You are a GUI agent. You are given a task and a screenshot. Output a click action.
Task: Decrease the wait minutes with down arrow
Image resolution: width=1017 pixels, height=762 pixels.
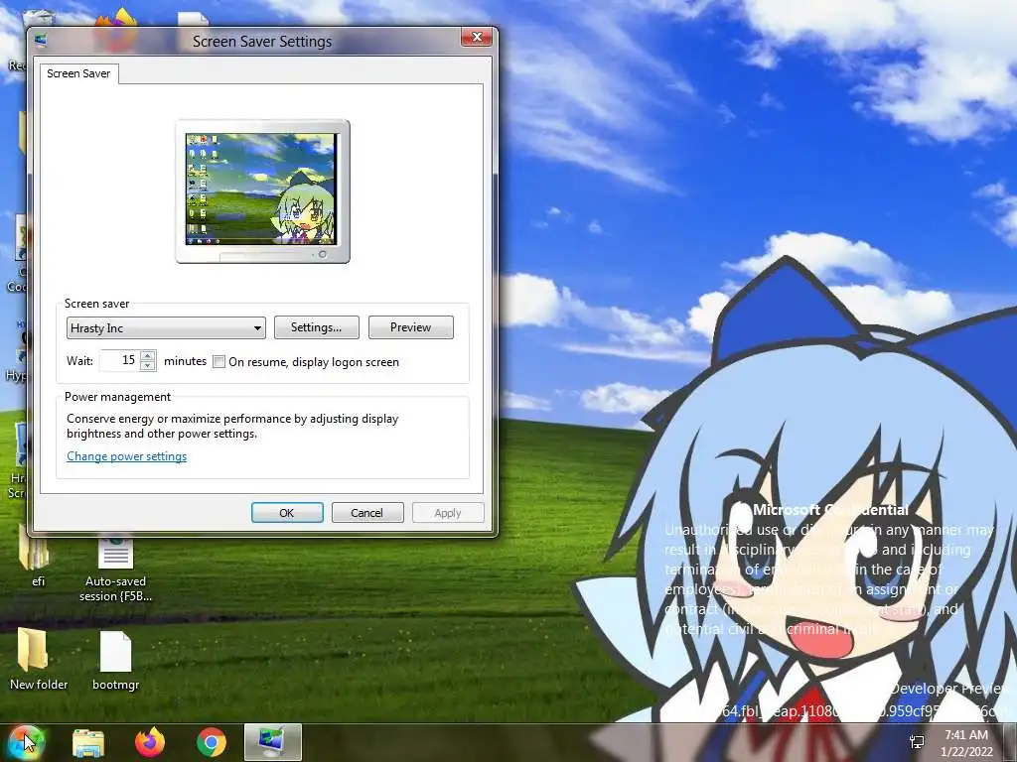pyautogui.click(x=148, y=366)
